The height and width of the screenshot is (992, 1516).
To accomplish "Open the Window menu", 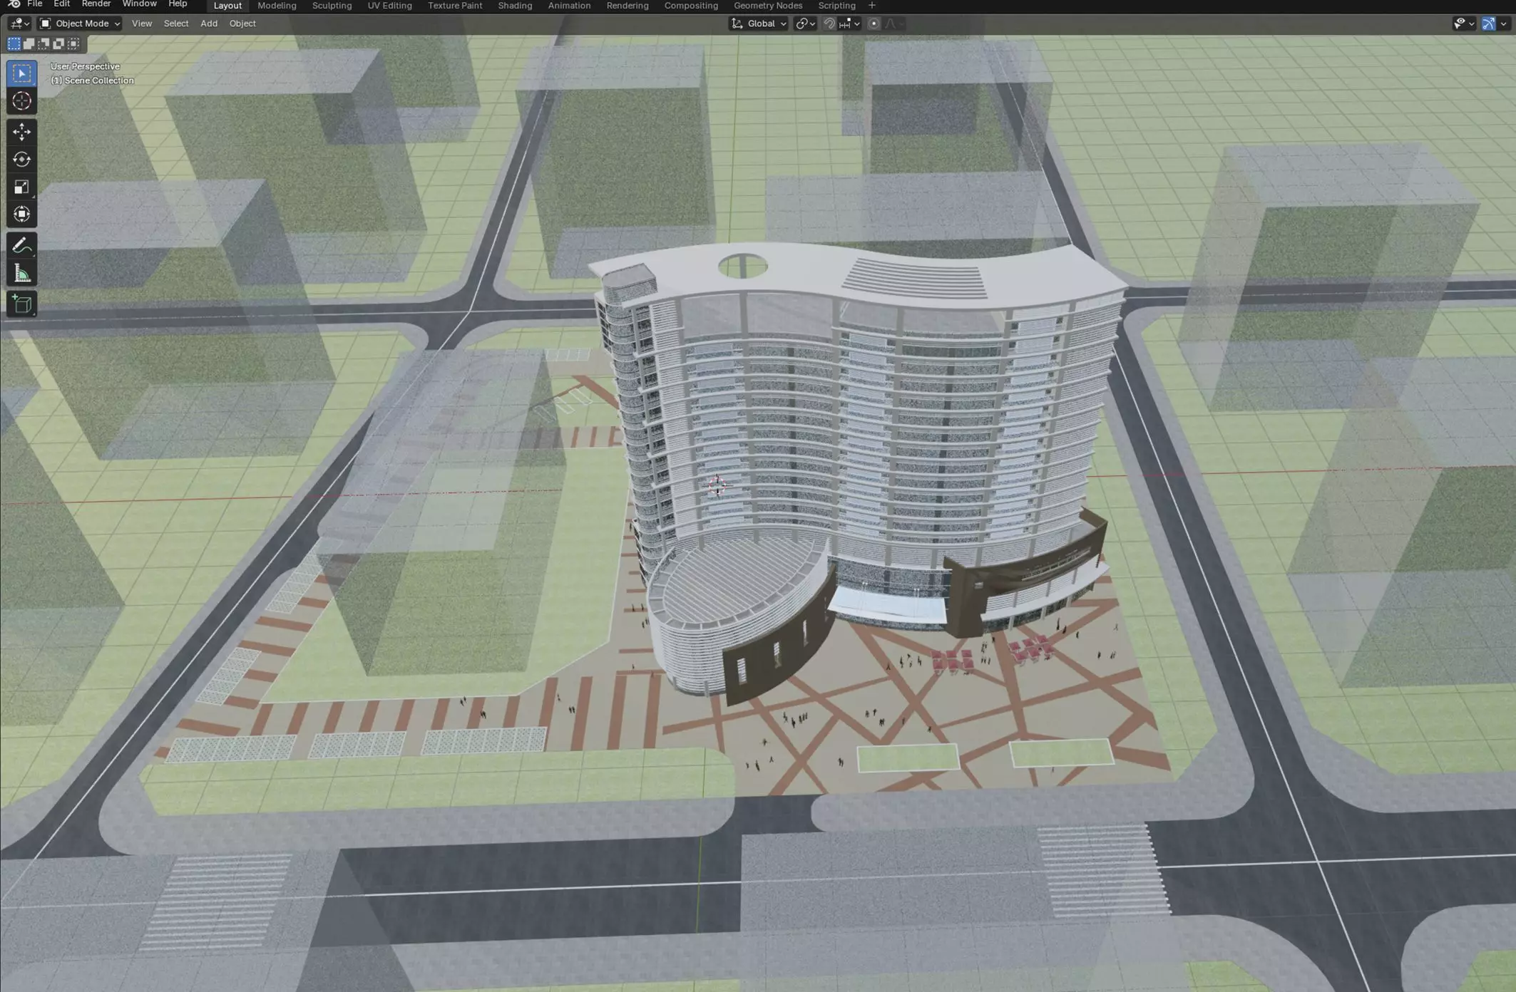I will pos(139,4).
